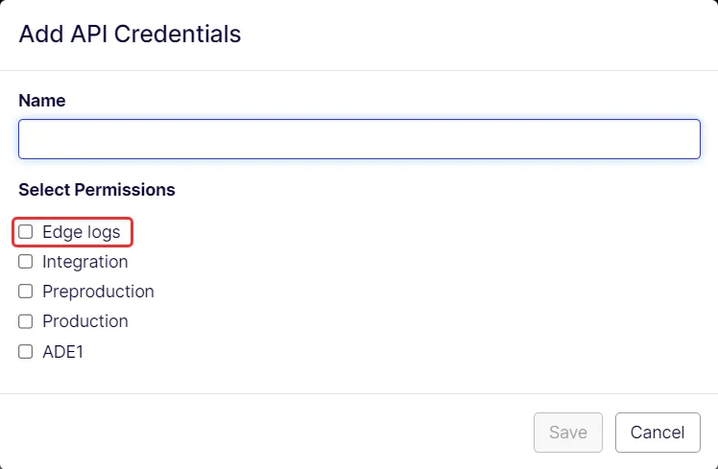Click the 'Production' label text
Screen dimensions: 718x469
coord(85,321)
